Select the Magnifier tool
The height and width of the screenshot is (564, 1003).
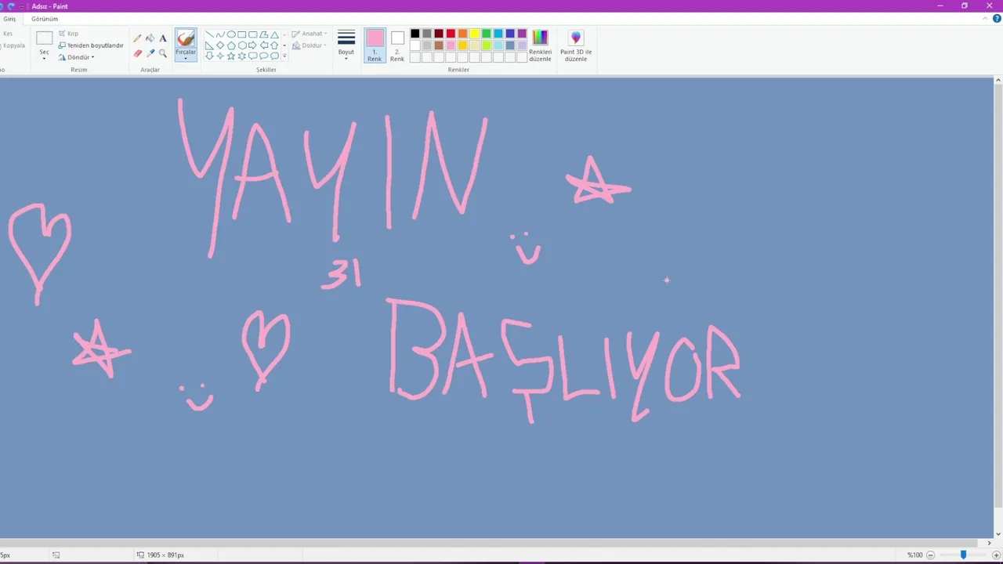tap(163, 53)
